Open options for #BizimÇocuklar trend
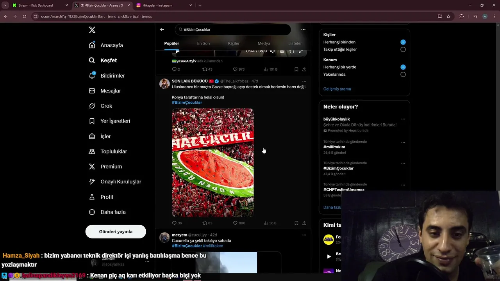 pos(403,164)
